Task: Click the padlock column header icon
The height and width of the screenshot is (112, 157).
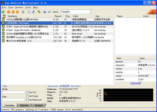Action: point(4,16)
